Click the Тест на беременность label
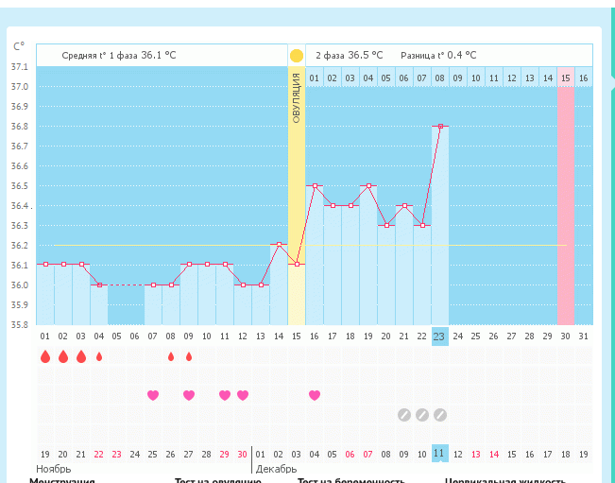The image size is (615, 483). pyautogui.click(x=351, y=479)
